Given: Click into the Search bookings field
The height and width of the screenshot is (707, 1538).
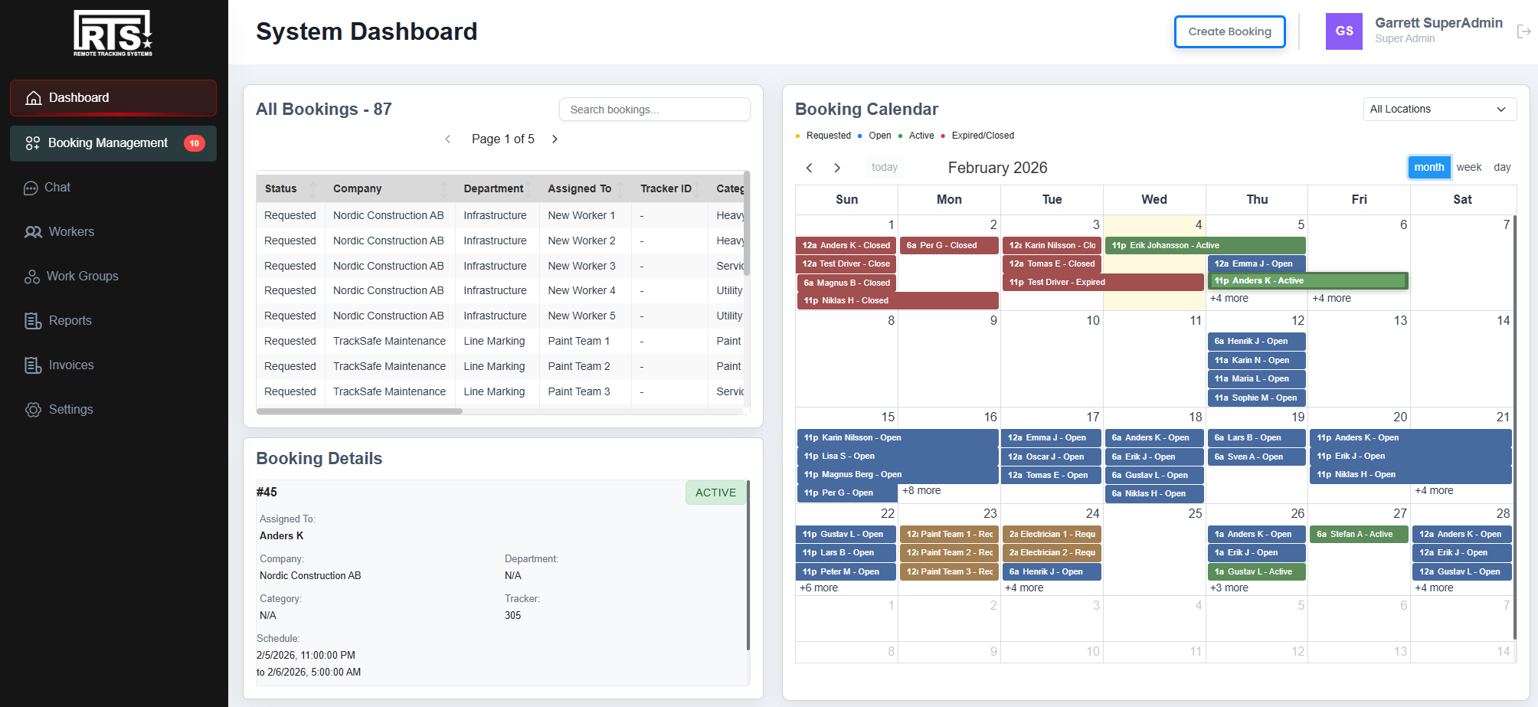Looking at the screenshot, I should point(654,109).
